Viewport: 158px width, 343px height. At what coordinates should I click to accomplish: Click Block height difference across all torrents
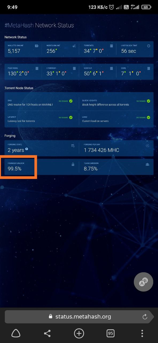(106, 105)
